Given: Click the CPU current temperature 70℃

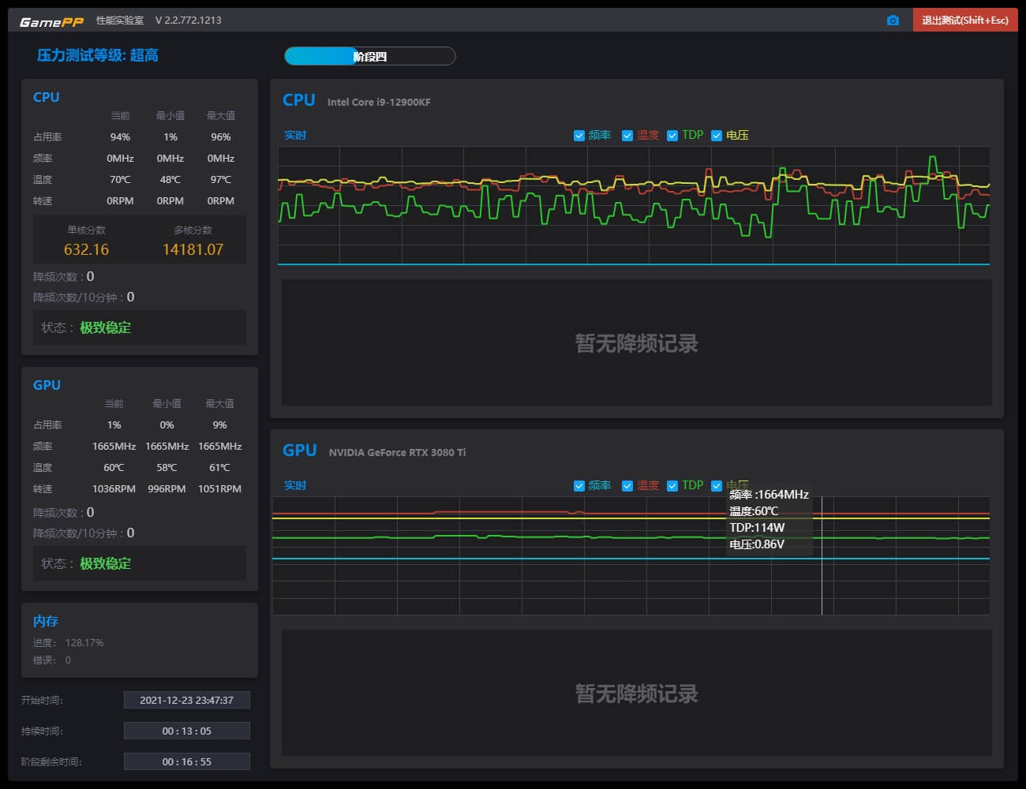Looking at the screenshot, I should (120, 180).
